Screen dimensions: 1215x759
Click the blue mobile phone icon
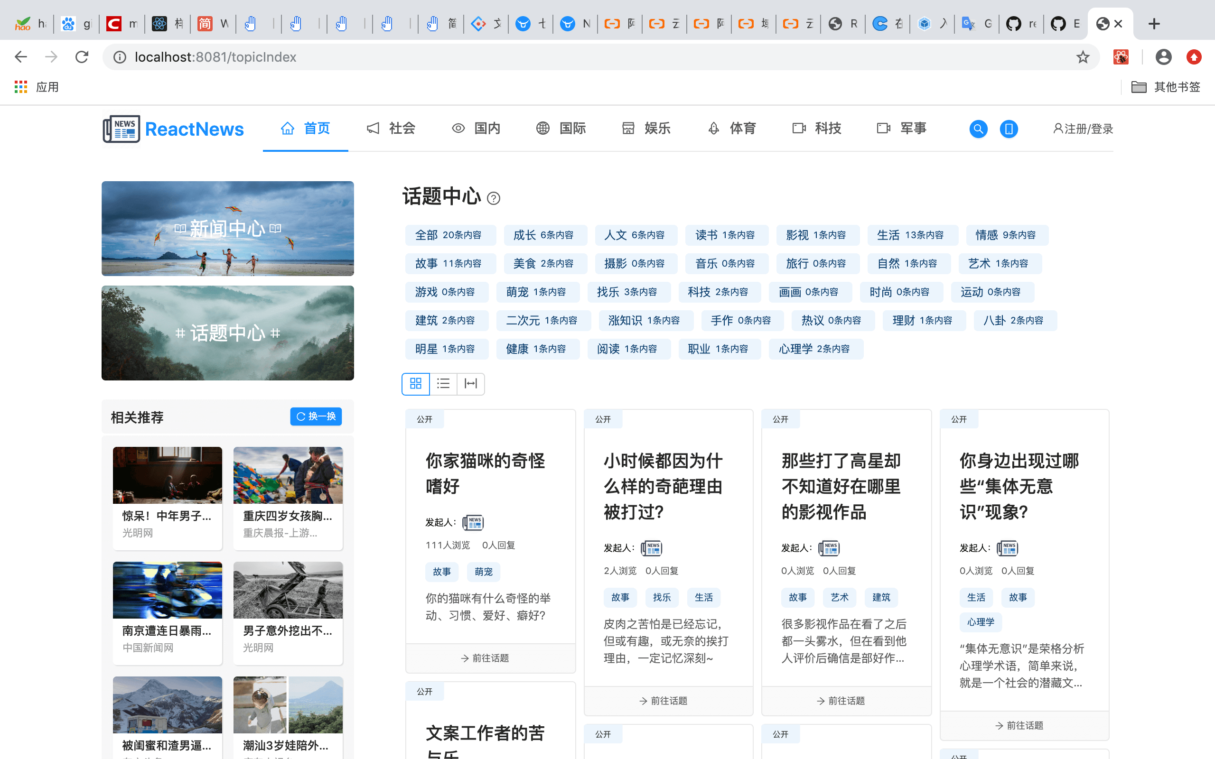(1008, 129)
